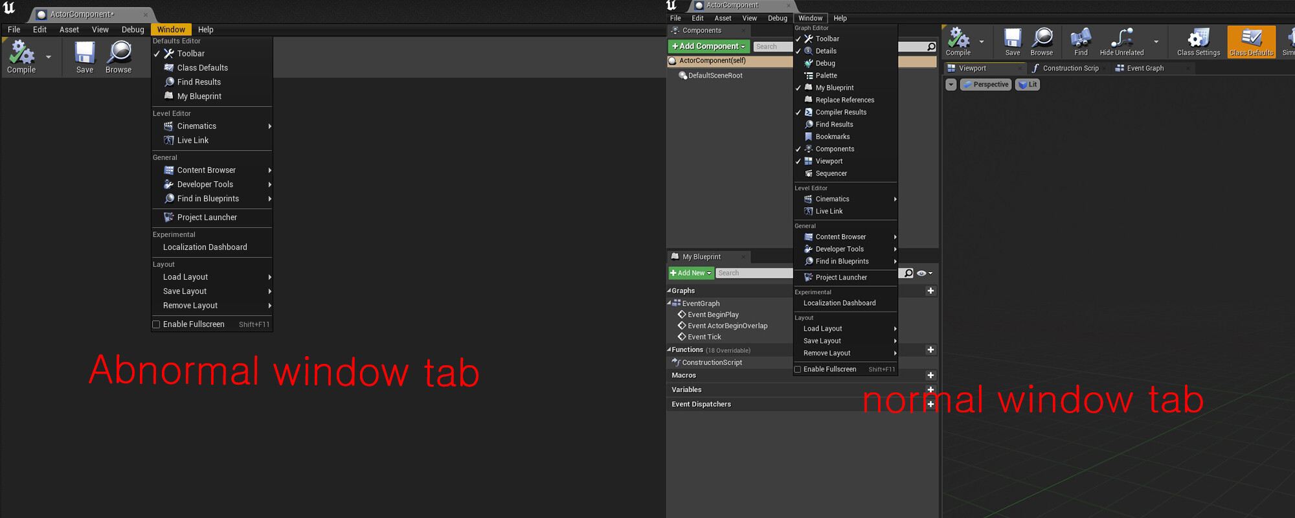Click the Unreal Engine logo in the right window

pyautogui.click(x=671, y=5)
